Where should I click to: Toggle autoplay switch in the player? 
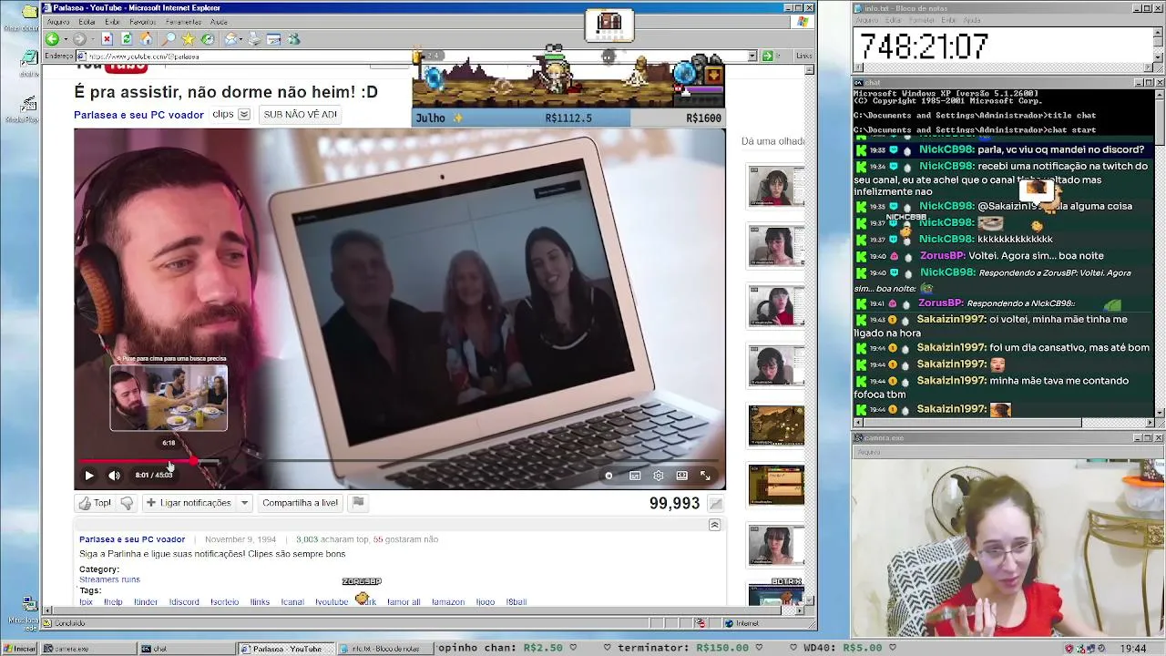point(609,475)
